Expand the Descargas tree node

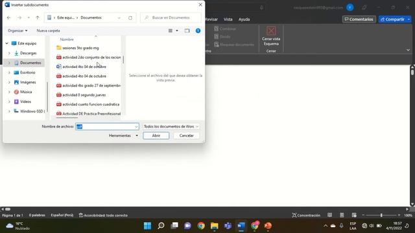pyautogui.click(x=9, y=53)
